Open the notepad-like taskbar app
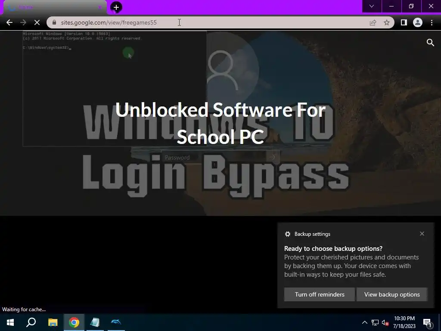 click(x=95, y=322)
